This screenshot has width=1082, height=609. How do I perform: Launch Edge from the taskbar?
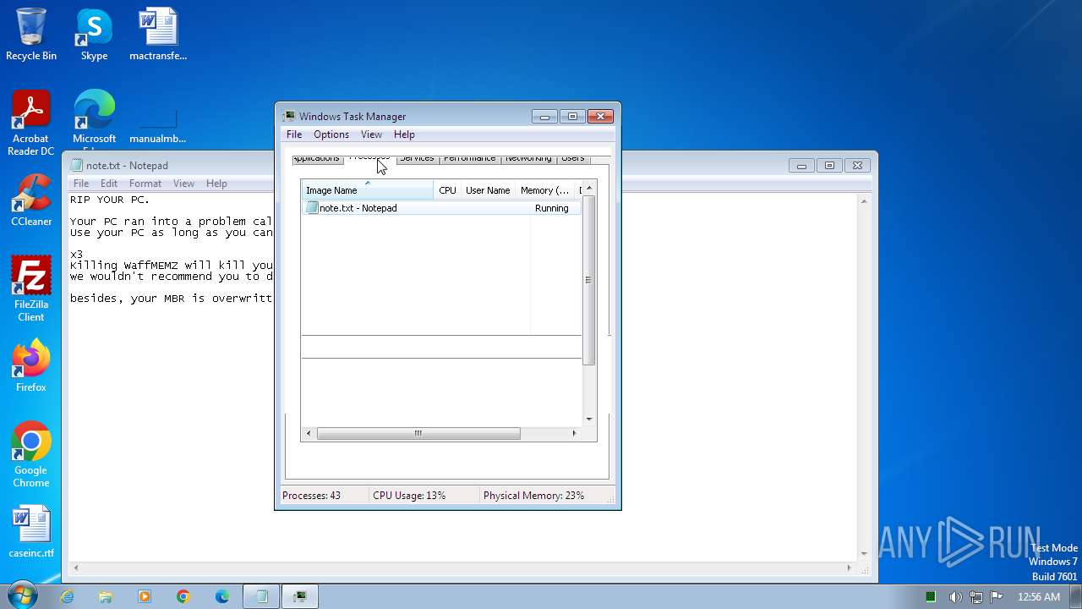222,596
